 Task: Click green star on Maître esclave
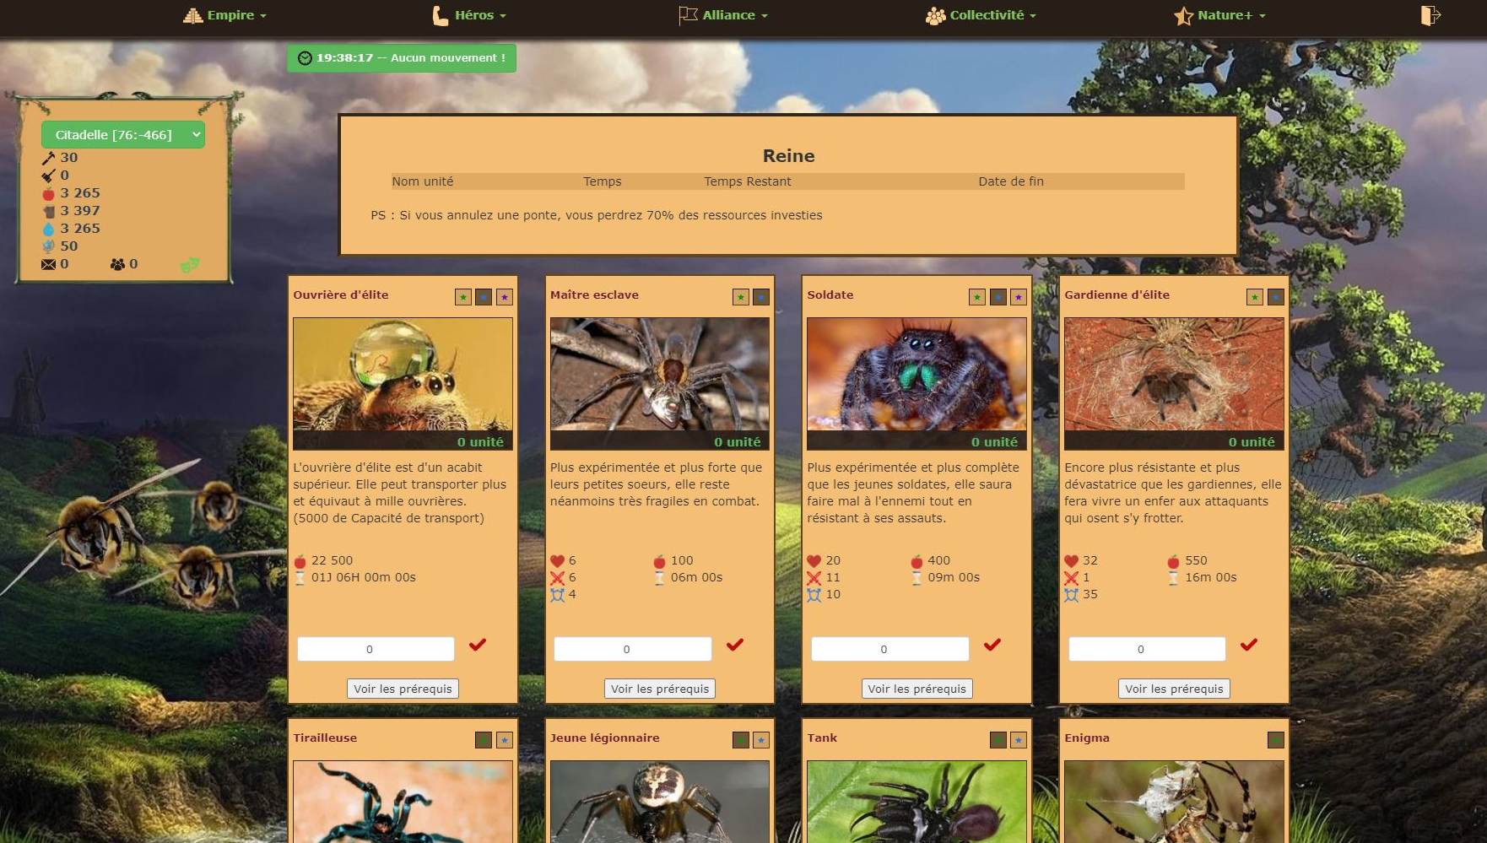click(x=740, y=297)
